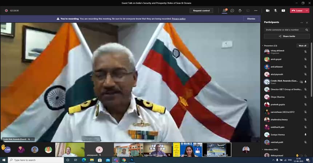Select Divya Sharma in participants list
Viewport: 313px width, 163px height.
point(278,97)
